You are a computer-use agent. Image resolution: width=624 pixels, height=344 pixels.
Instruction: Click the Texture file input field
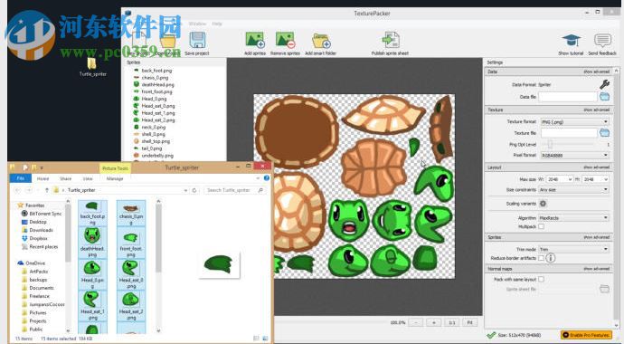tap(568, 132)
